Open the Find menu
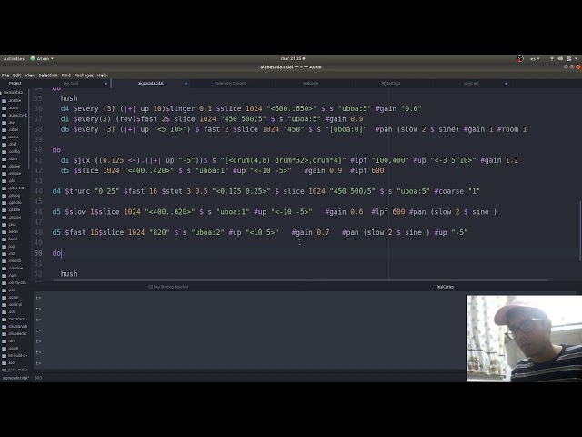The width and height of the screenshot is (582, 437). [x=66, y=75]
